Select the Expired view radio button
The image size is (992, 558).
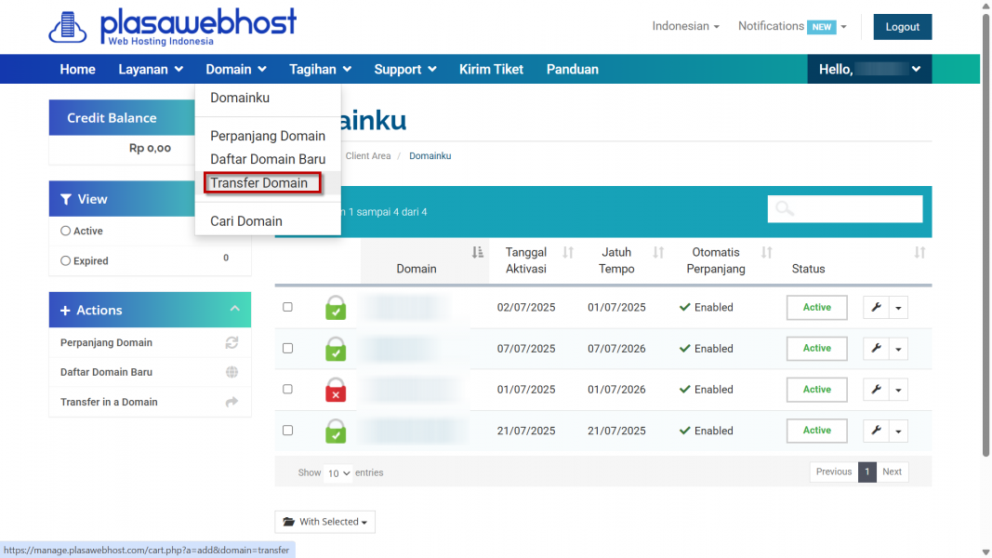[x=66, y=261]
